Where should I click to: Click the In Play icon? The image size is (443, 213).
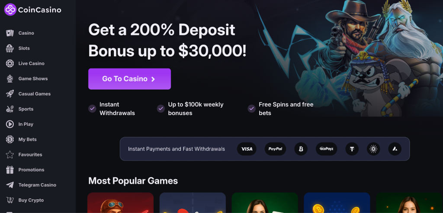pyautogui.click(x=10, y=124)
